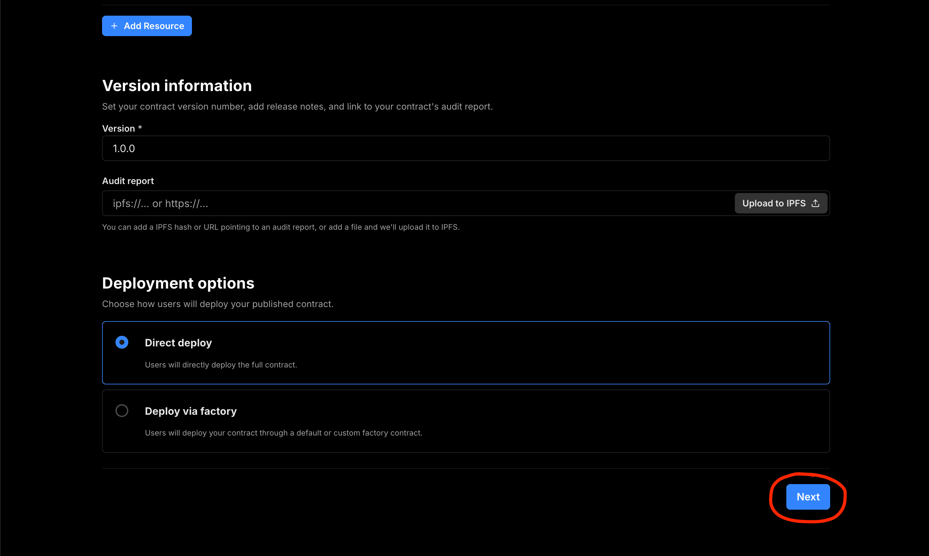This screenshot has width=929, height=556.
Task: Click the IPFS hash helper text
Action: [281, 227]
